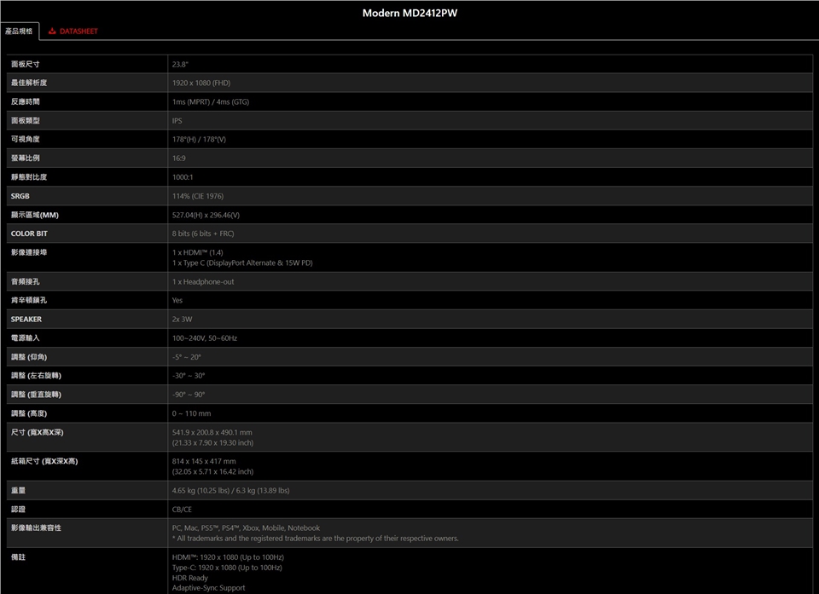The width and height of the screenshot is (819, 594).
Task: Select the -30° ~ 30° swivel value
Action: [x=189, y=375]
